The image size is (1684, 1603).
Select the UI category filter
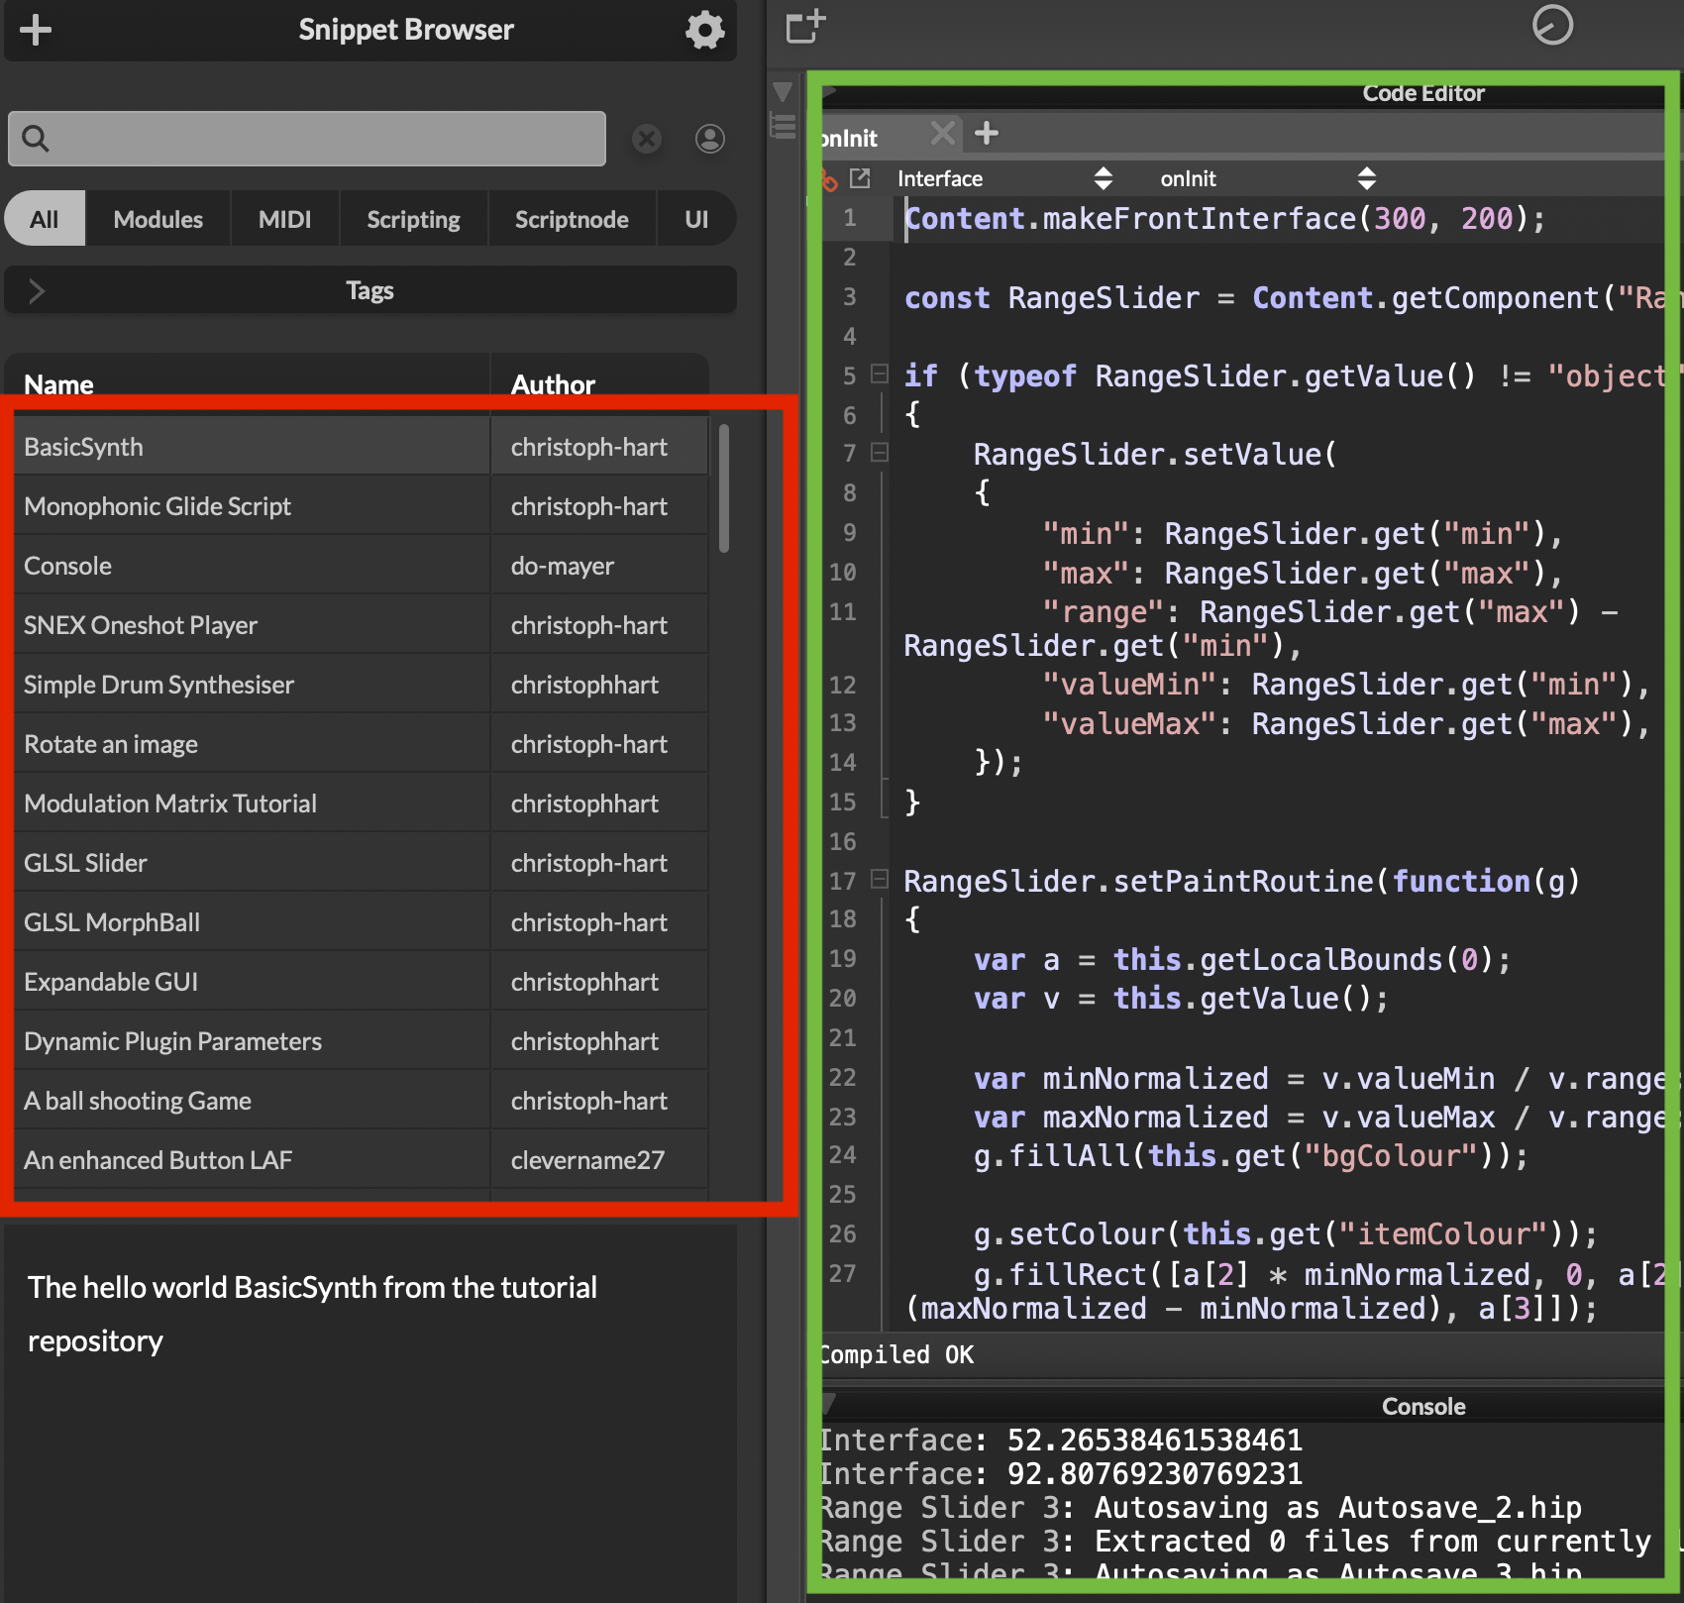(696, 219)
